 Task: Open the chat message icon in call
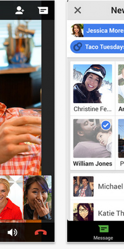pyautogui.click(x=43, y=10)
